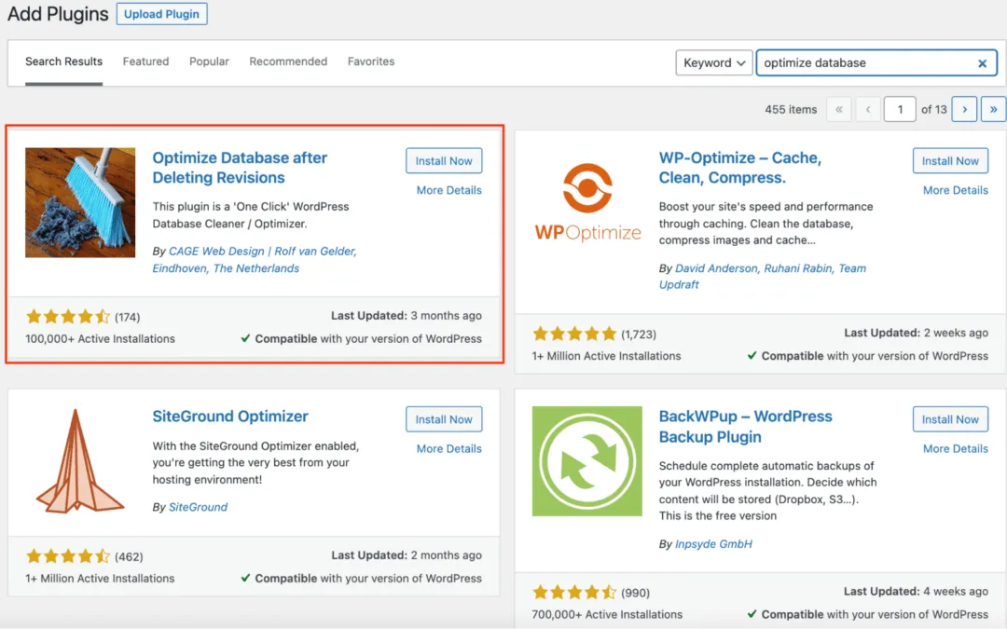Viewport: 1007px width, 629px height.
Task: Click the broom thumbnail of the highlighted plugin
Action: (80, 202)
